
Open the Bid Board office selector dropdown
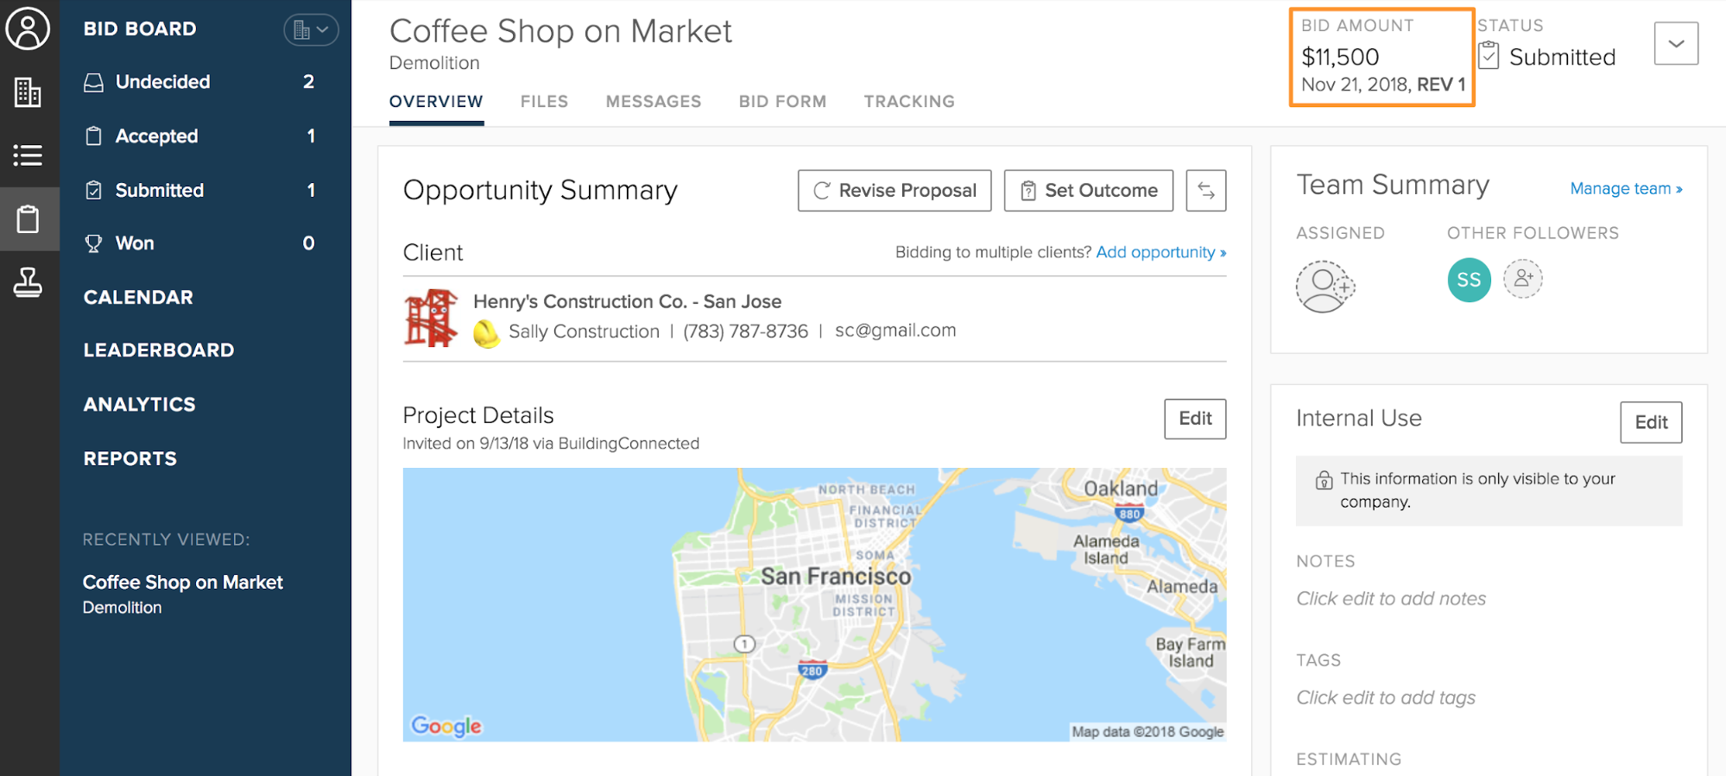311,30
